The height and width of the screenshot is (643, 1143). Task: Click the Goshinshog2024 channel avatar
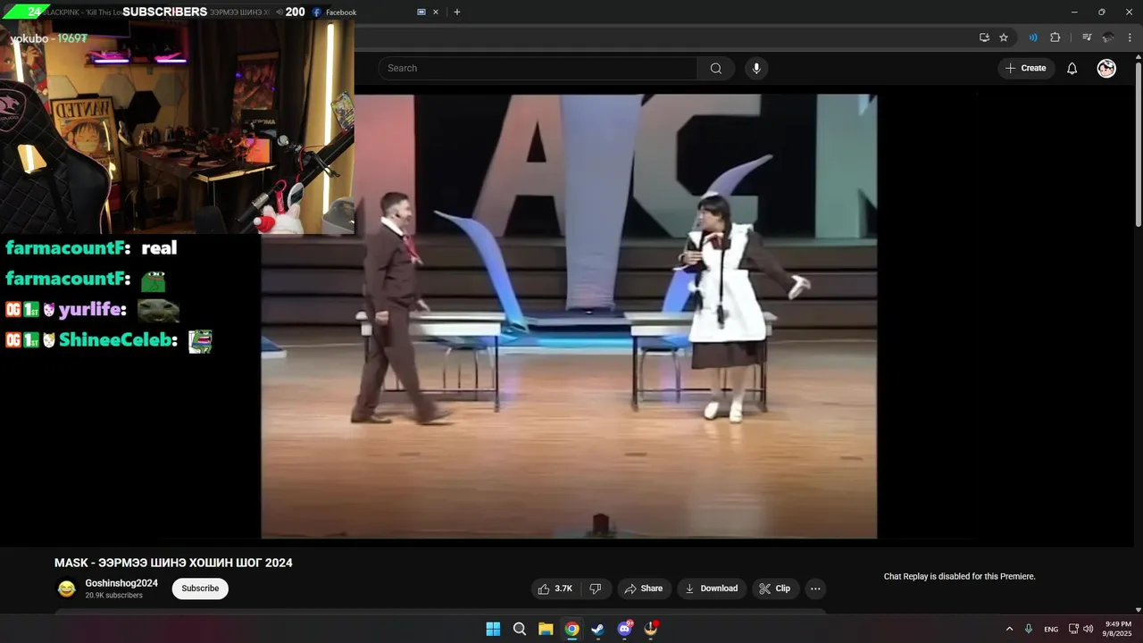coord(66,589)
